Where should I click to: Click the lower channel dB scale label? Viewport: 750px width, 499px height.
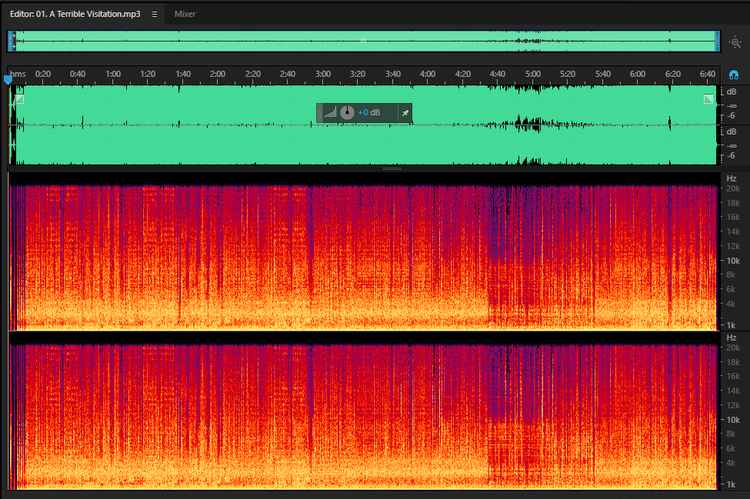click(x=732, y=131)
